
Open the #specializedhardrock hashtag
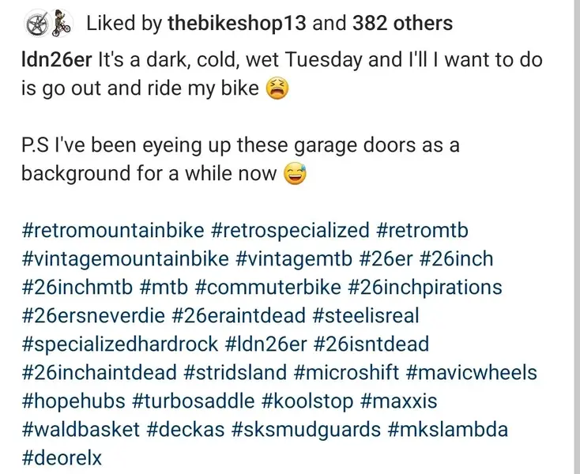pyautogui.click(x=120, y=344)
